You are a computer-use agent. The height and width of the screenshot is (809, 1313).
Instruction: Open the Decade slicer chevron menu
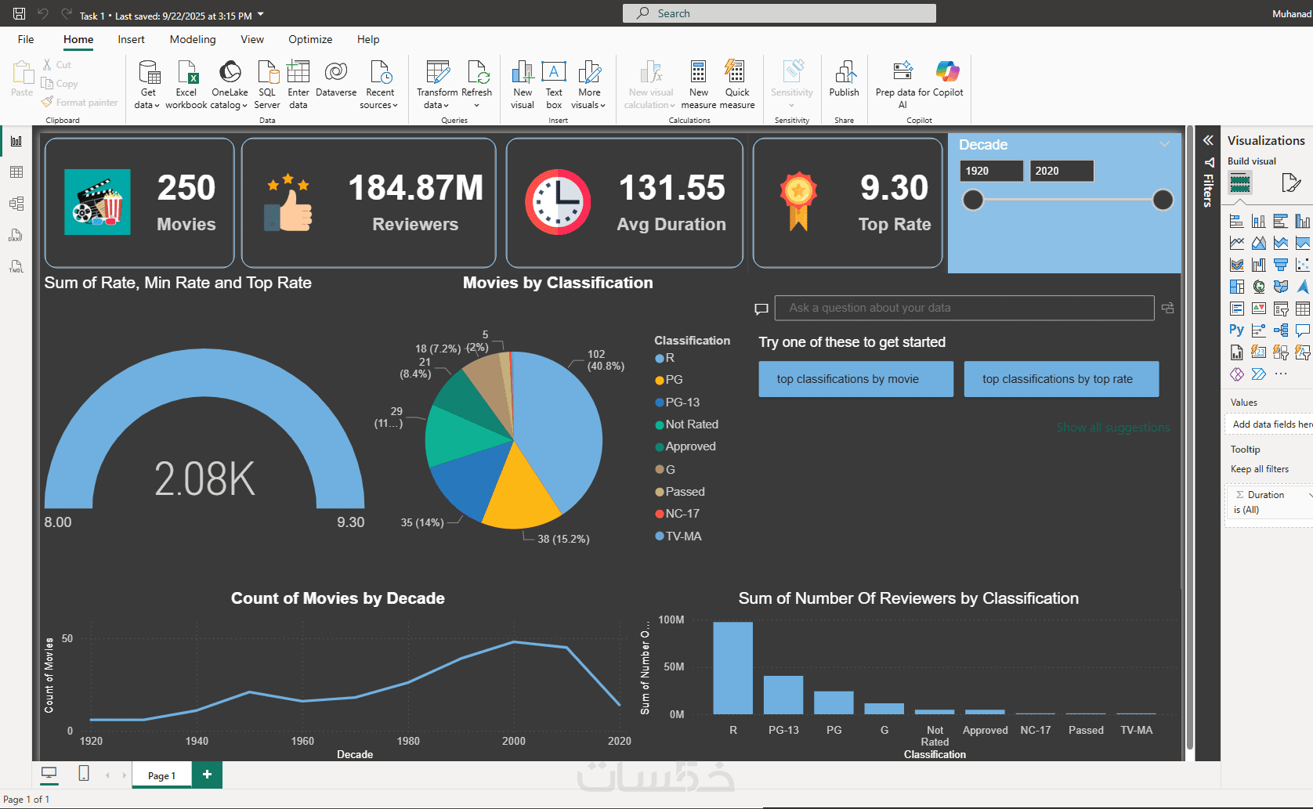tap(1165, 144)
